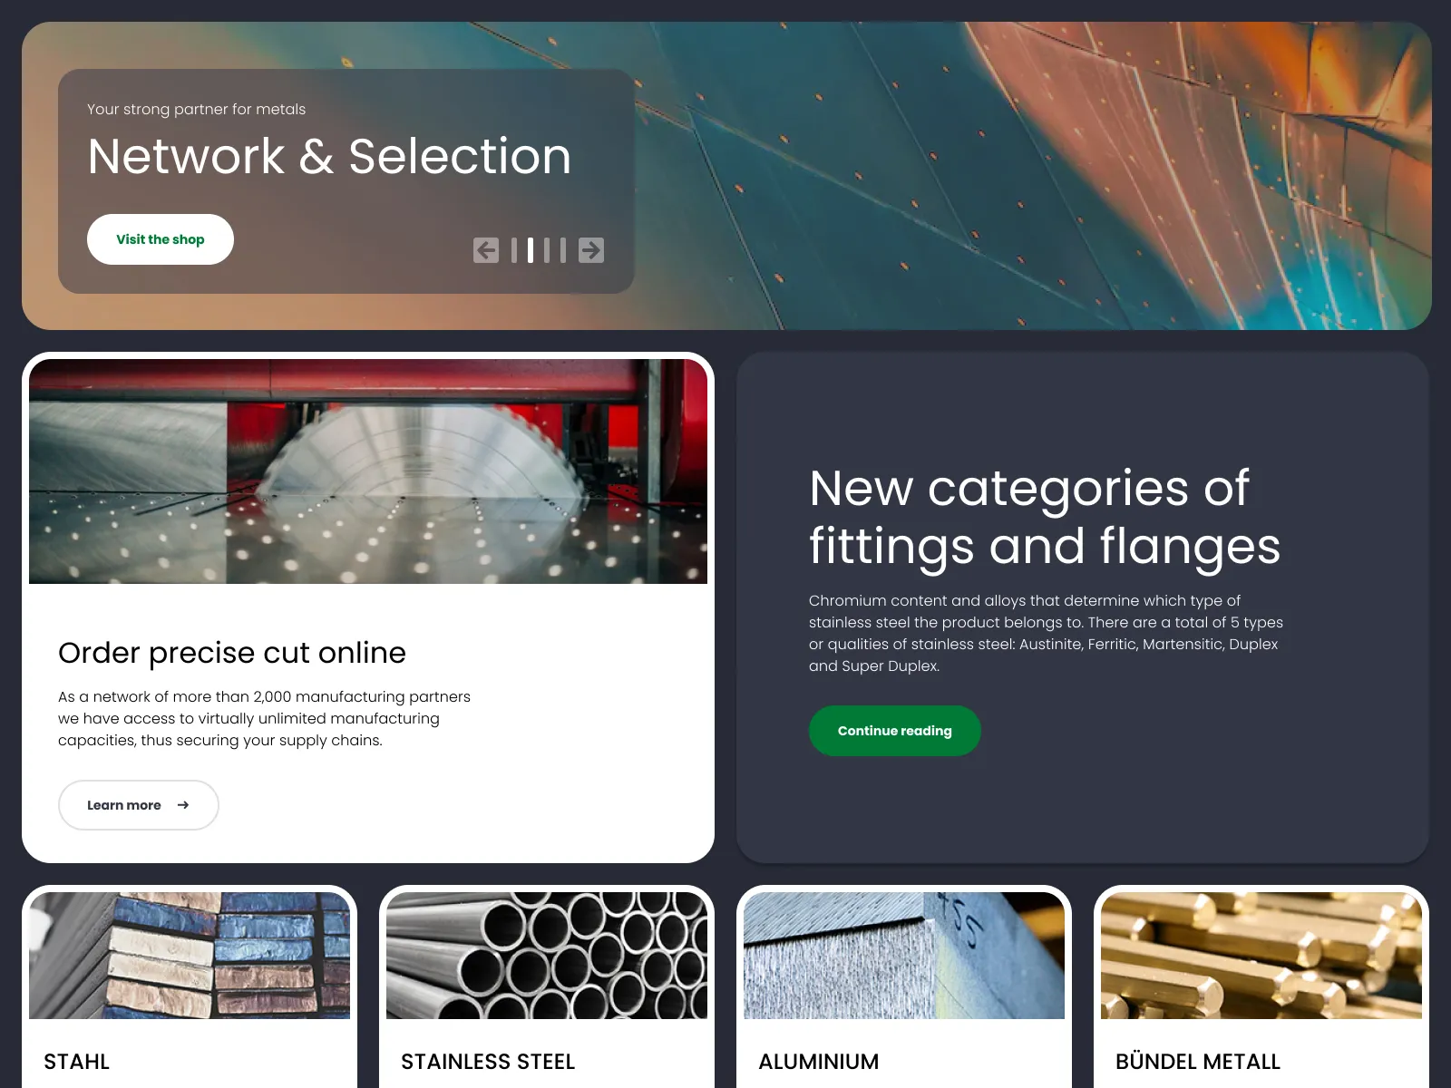Click the Continue reading button
The height and width of the screenshot is (1088, 1451).
click(895, 731)
